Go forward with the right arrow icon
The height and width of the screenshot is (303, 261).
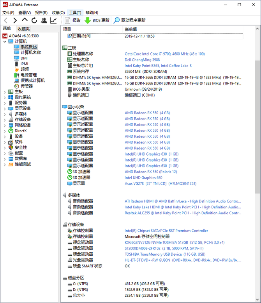click(15, 20)
